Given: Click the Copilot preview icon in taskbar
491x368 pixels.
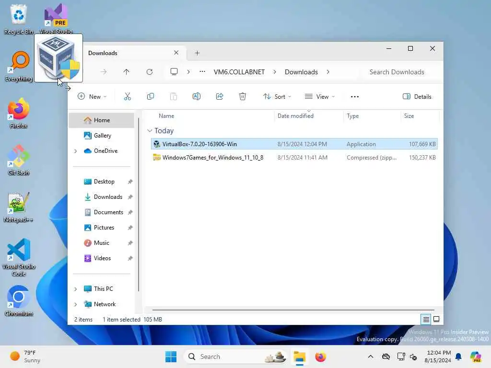Looking at the screenshot, I should 476,356.
